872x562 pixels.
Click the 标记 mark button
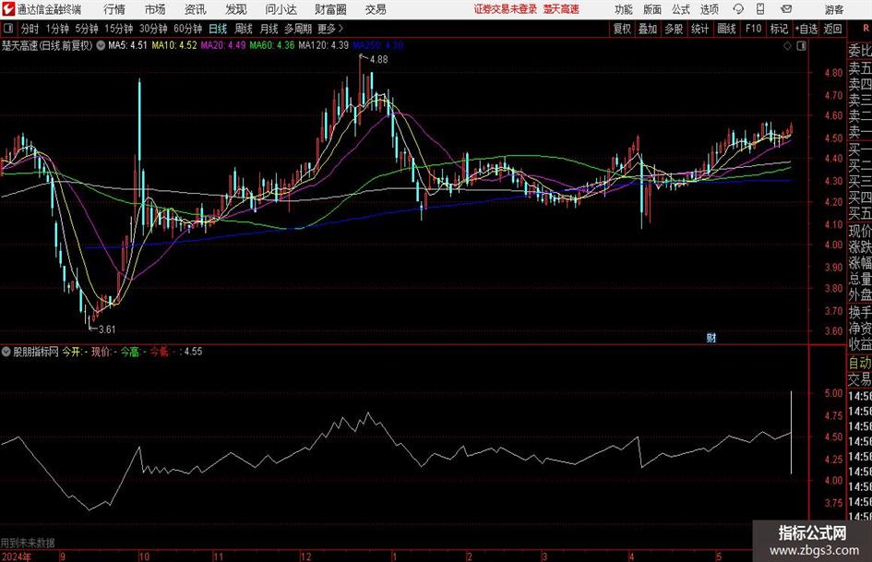click(779, 29)
